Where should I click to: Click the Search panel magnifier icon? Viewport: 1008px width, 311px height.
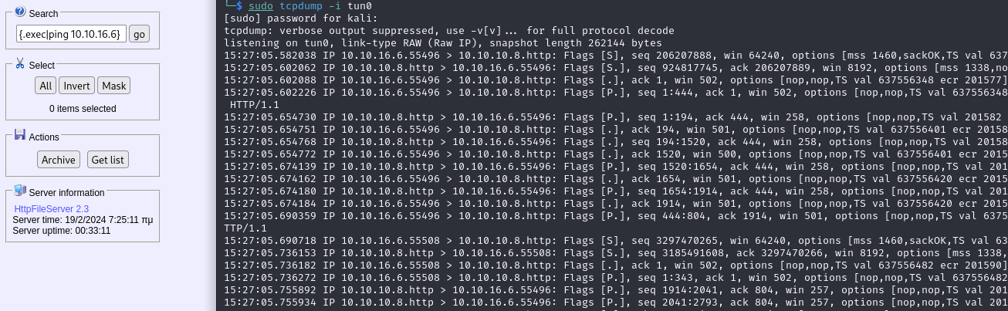20,12
